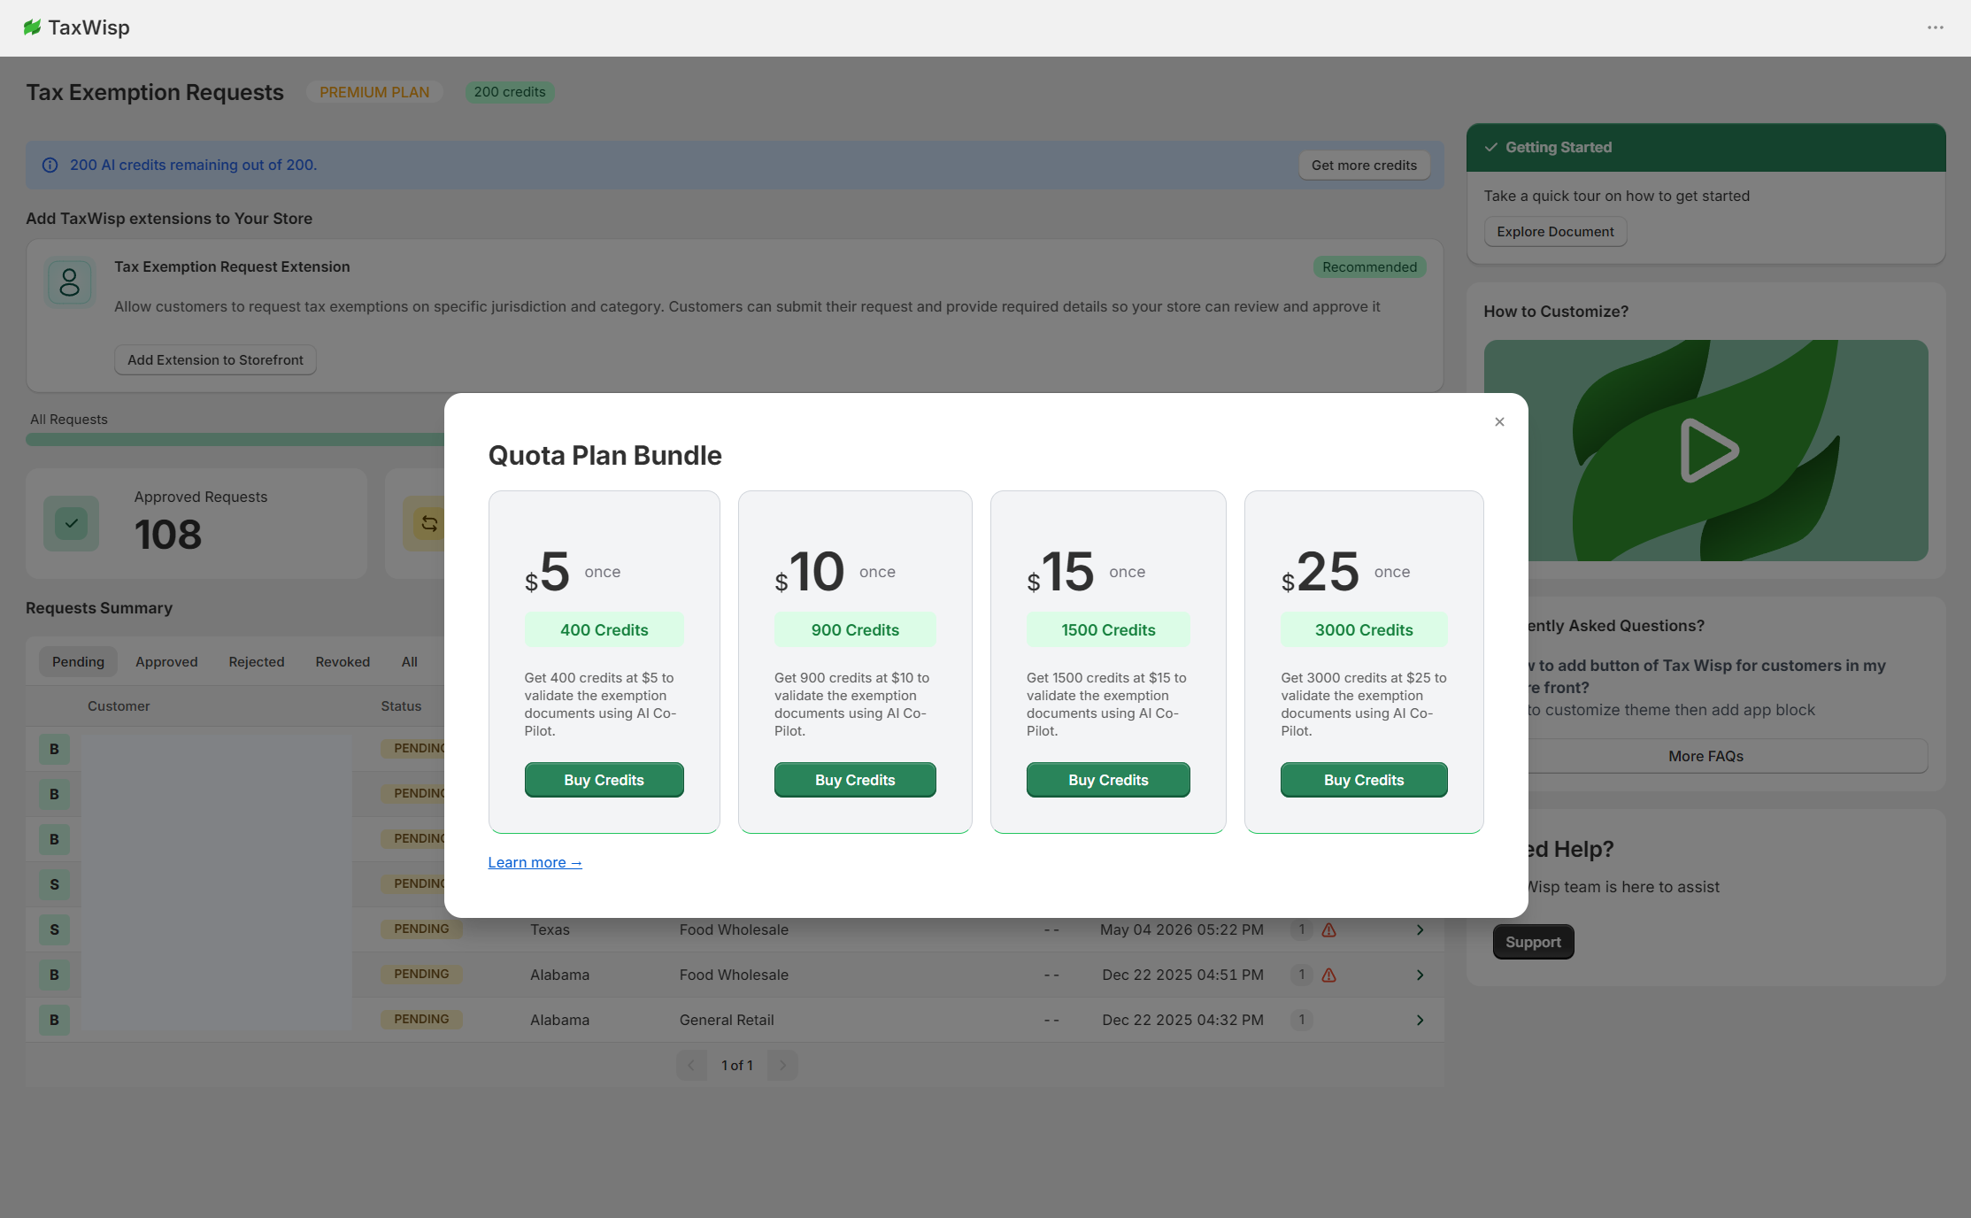
Task: Click the warning triangle in the Texas row
Action: click(1329, 930)
